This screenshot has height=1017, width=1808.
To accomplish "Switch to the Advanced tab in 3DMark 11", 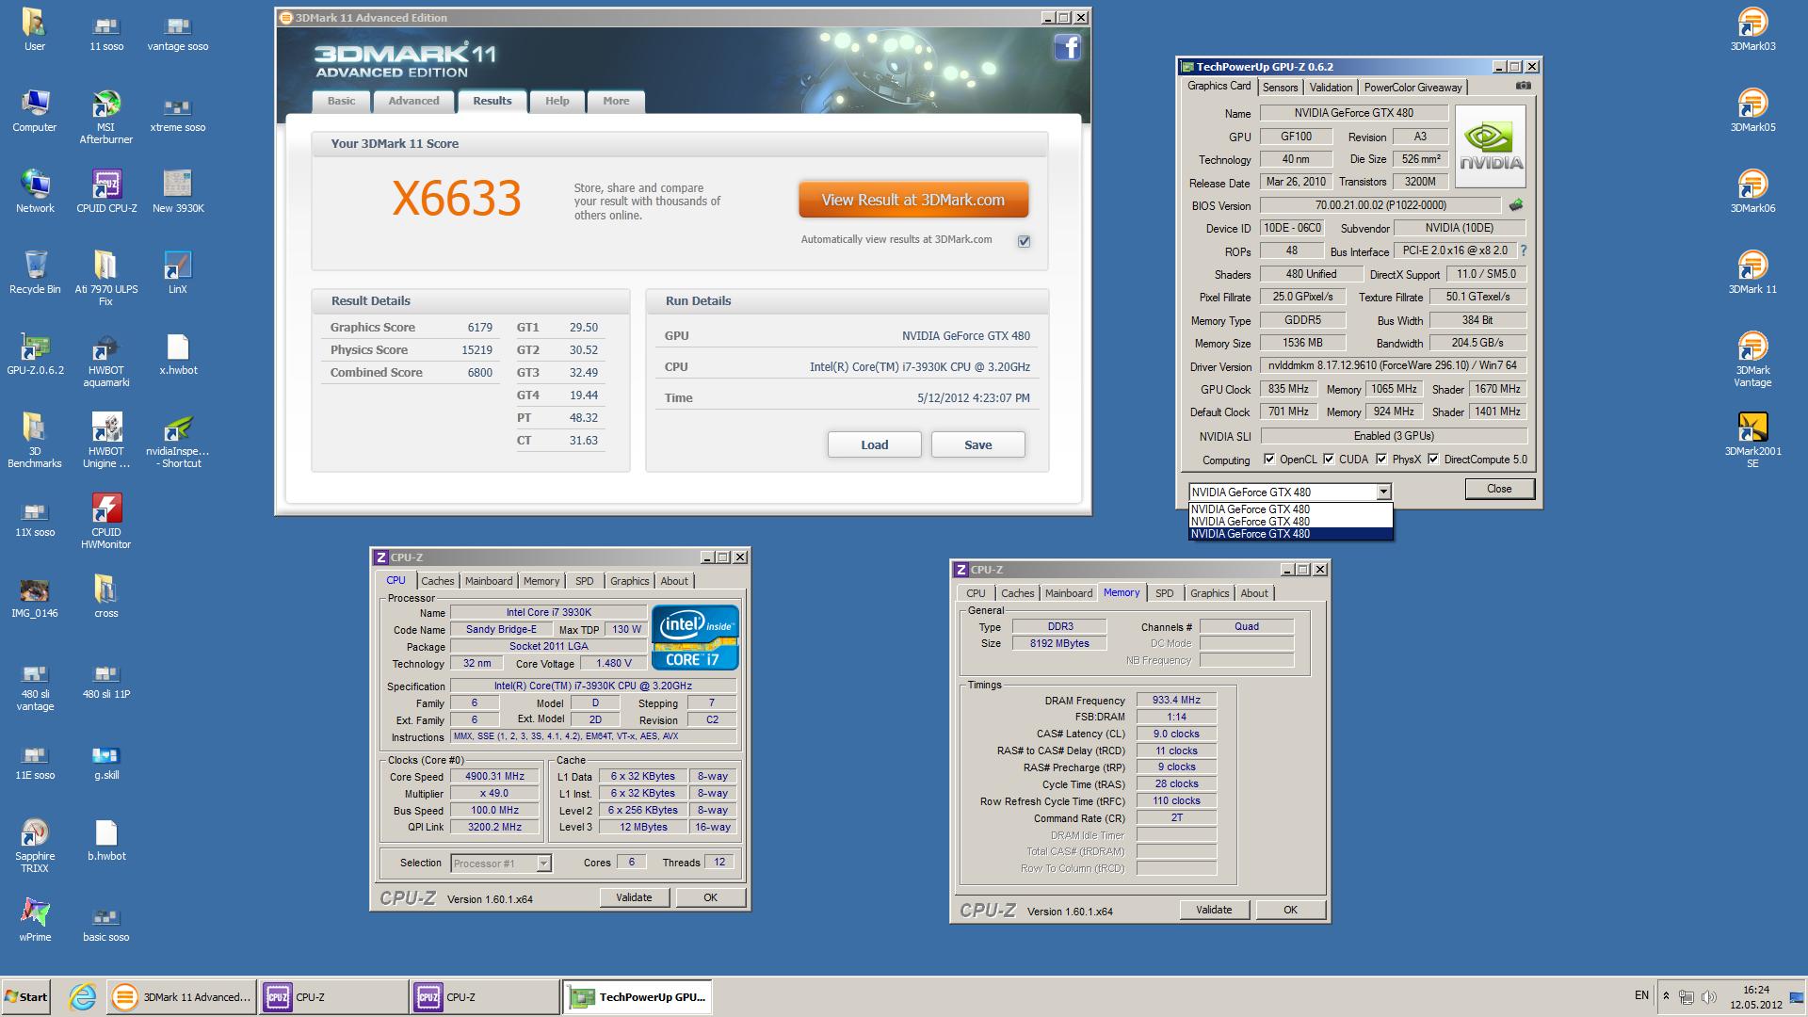I will click(413, 101).
